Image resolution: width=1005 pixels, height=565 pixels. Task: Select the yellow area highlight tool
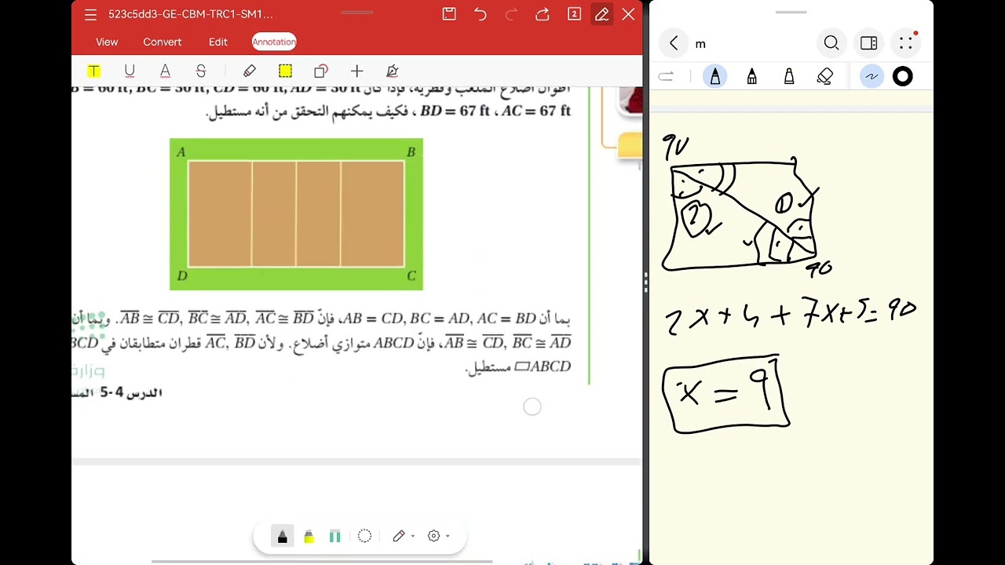point(285,71)
